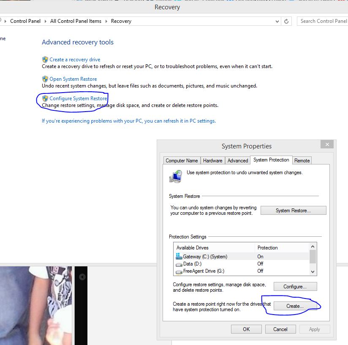The width and height of the screenshot is (348, 345).
Task: Click the back arrow in dark viewer panel
Action: coord(82,277)
